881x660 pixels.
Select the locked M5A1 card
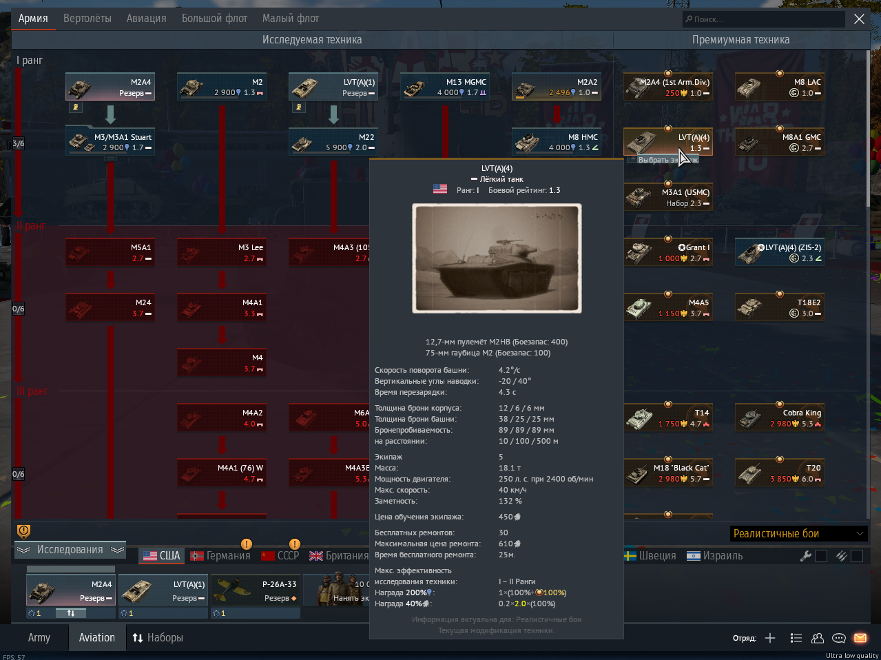pos(110,253)
